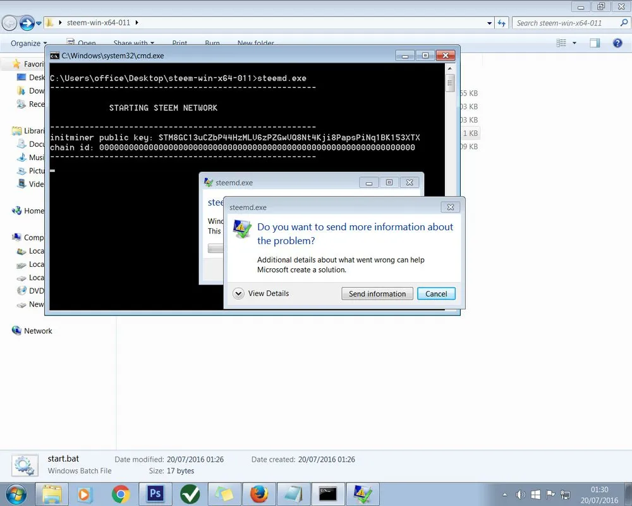632x506 pixels.
Task: Select Documents library
Action: coord(30,144)
